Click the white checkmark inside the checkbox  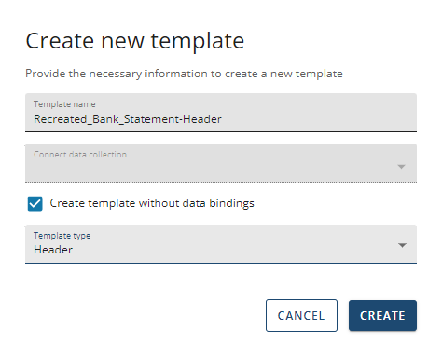[35, 204]
